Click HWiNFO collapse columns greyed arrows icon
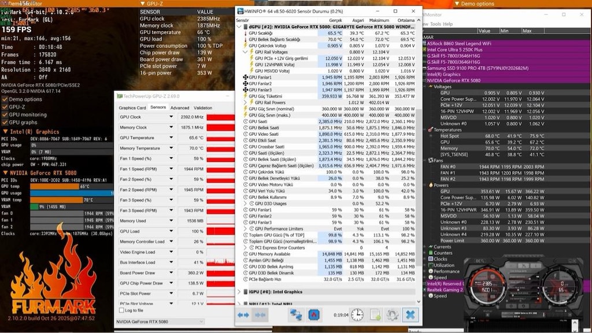 (x=260, y=315)
